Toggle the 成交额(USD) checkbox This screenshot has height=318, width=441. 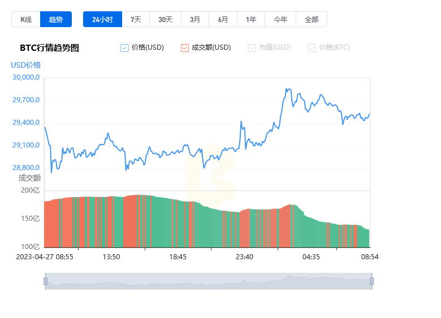coord(185,48)
